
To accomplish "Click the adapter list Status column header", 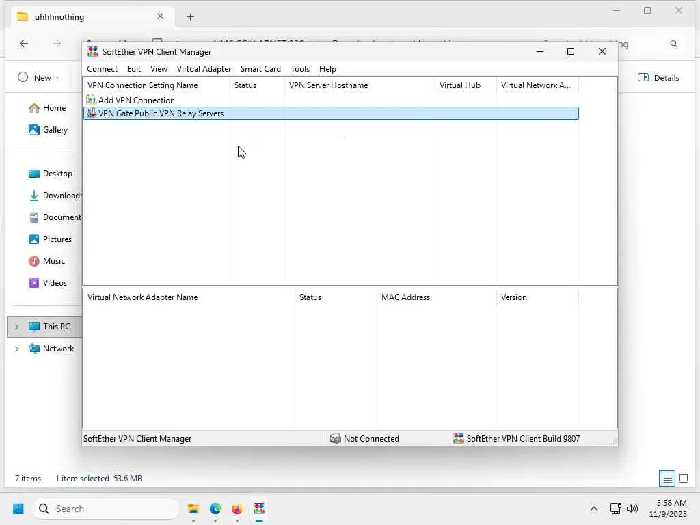I will coord(336,297).
